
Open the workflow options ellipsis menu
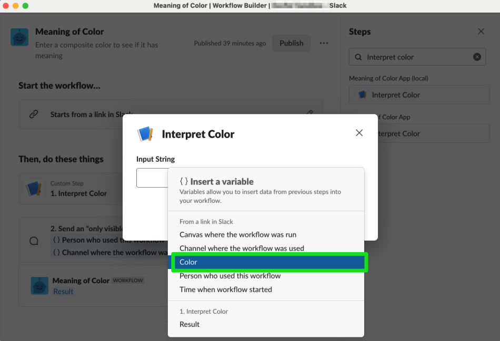[324, 43]
